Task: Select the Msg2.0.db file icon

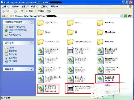Action: point(100,79)
